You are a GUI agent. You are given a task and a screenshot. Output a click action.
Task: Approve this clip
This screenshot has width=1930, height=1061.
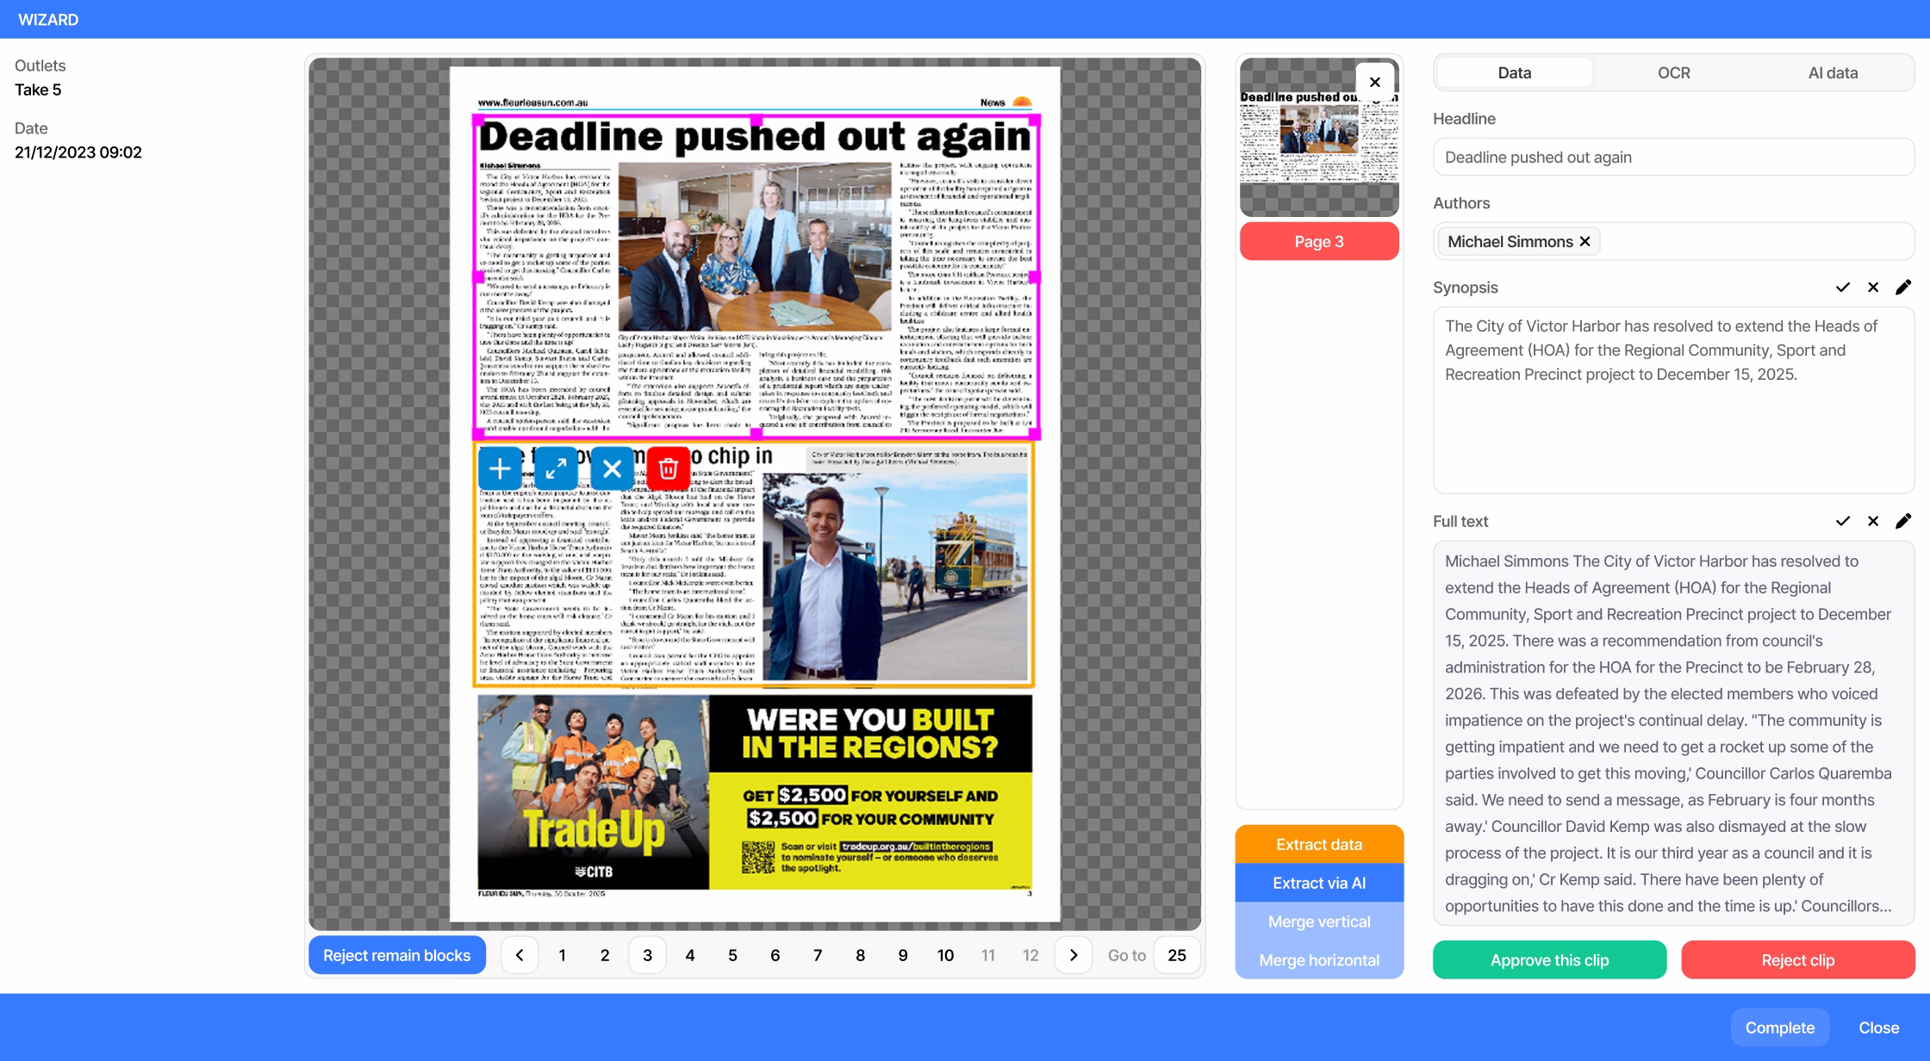click(1549, 960)
